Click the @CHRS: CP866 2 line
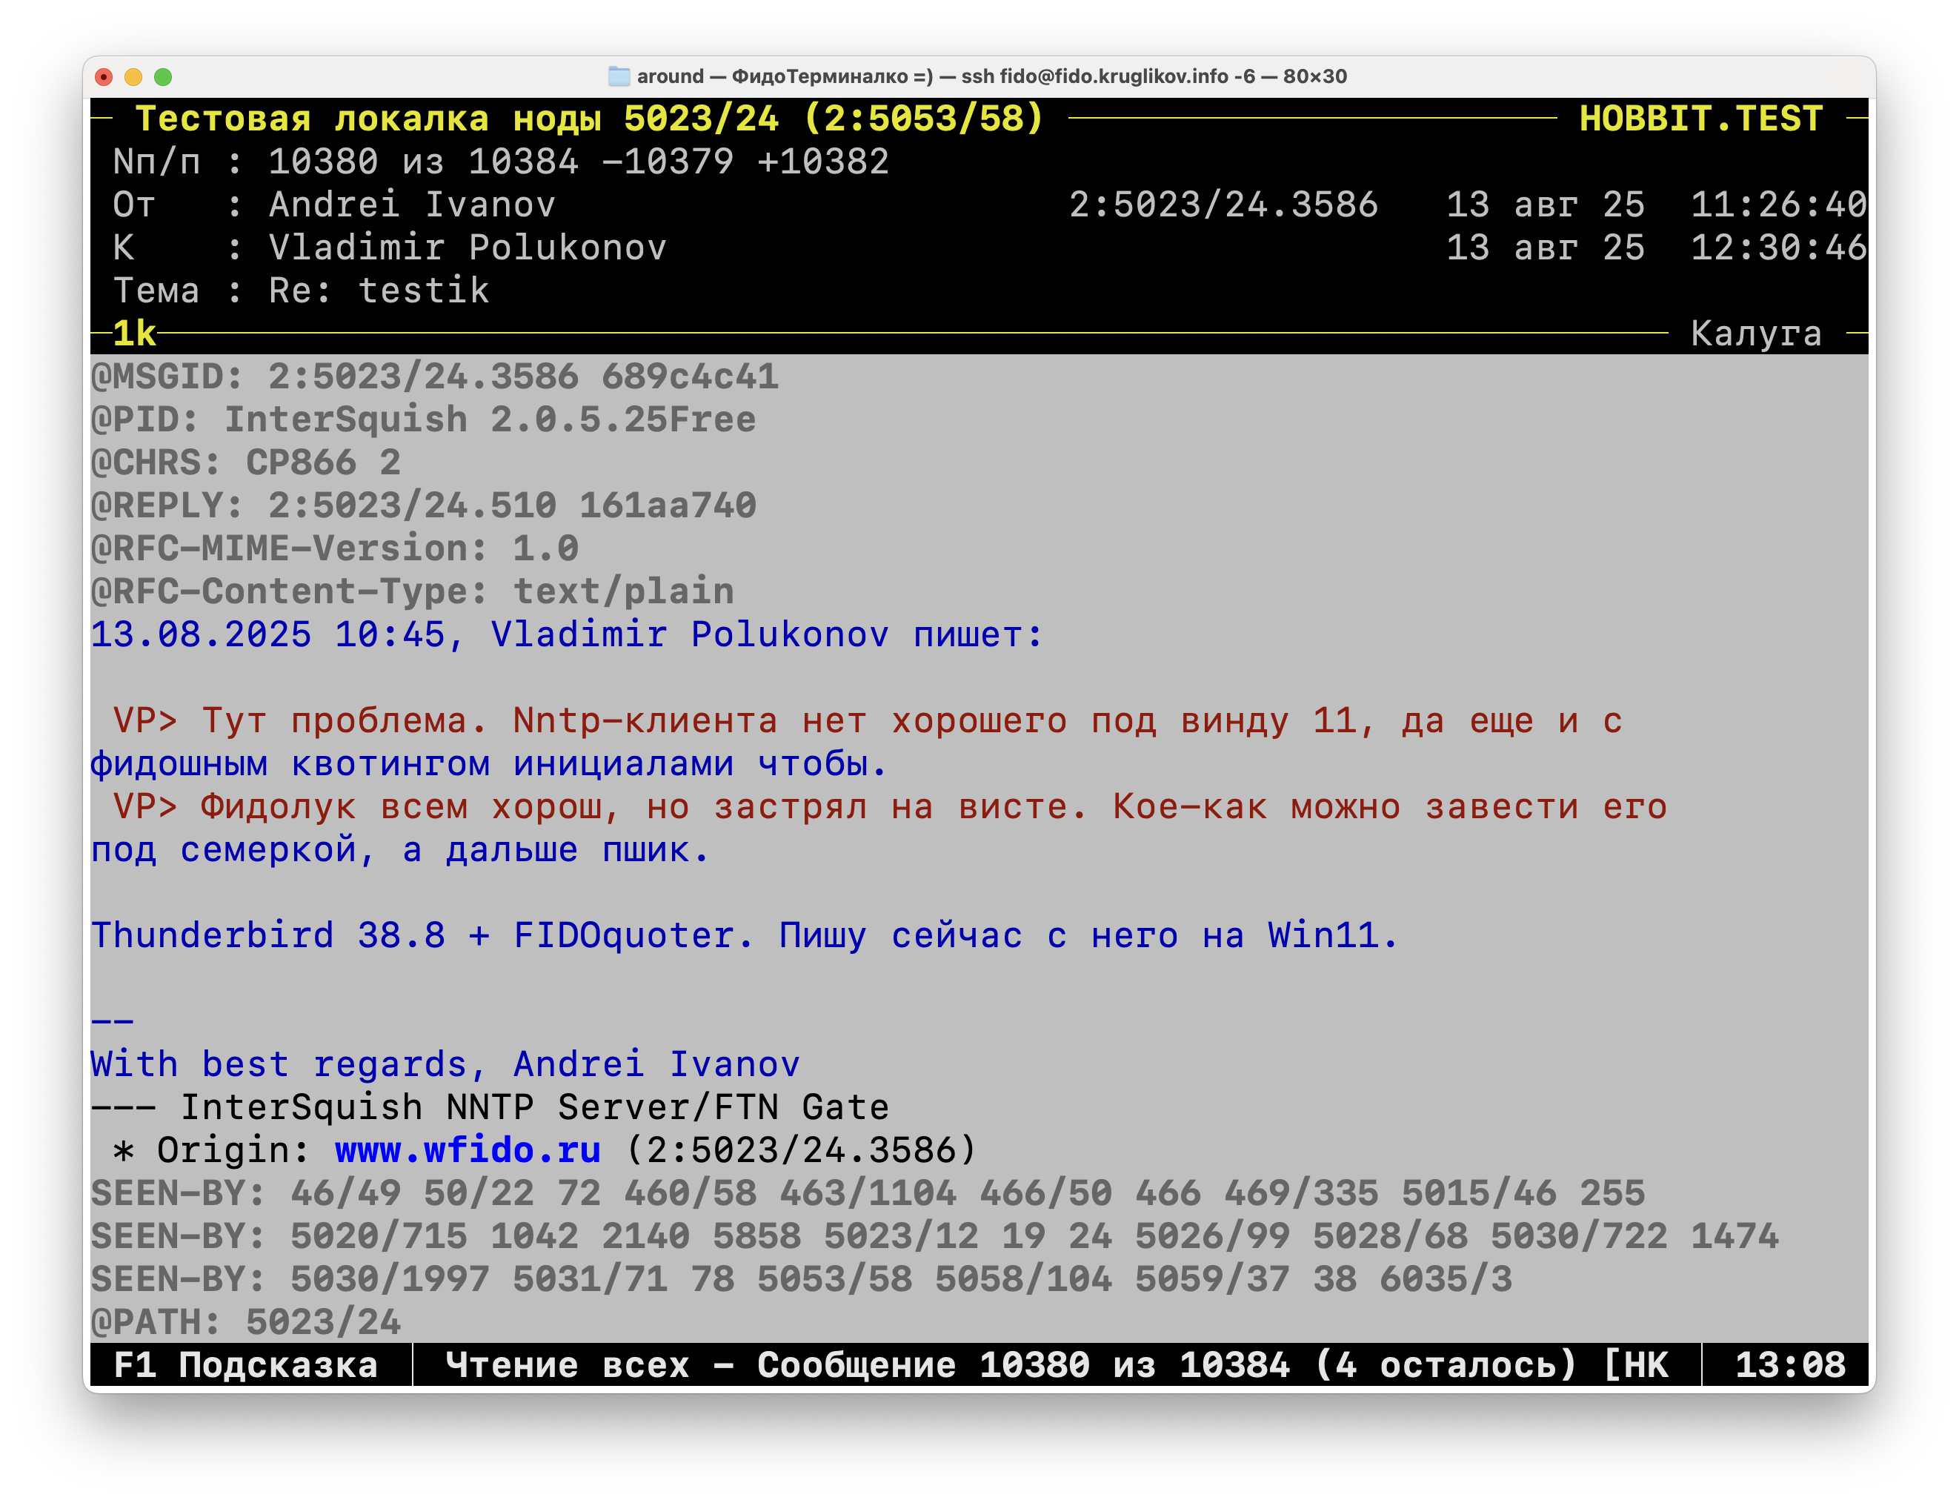Image resolution: width=1959 pixels, height=1503 pixels. pos(246,462)
